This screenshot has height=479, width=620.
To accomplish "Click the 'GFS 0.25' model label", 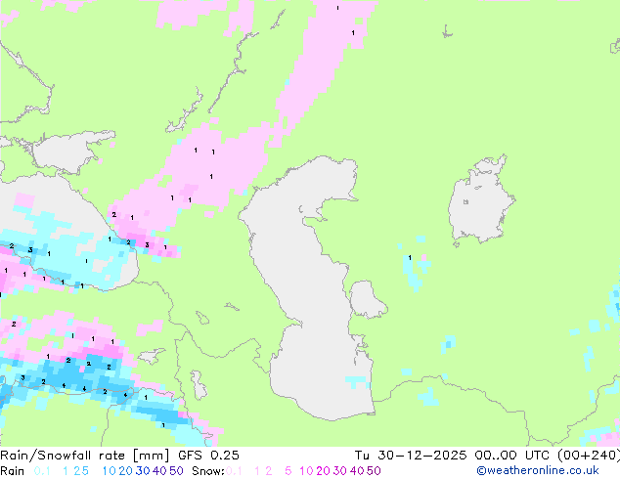I will pos(208,456).
